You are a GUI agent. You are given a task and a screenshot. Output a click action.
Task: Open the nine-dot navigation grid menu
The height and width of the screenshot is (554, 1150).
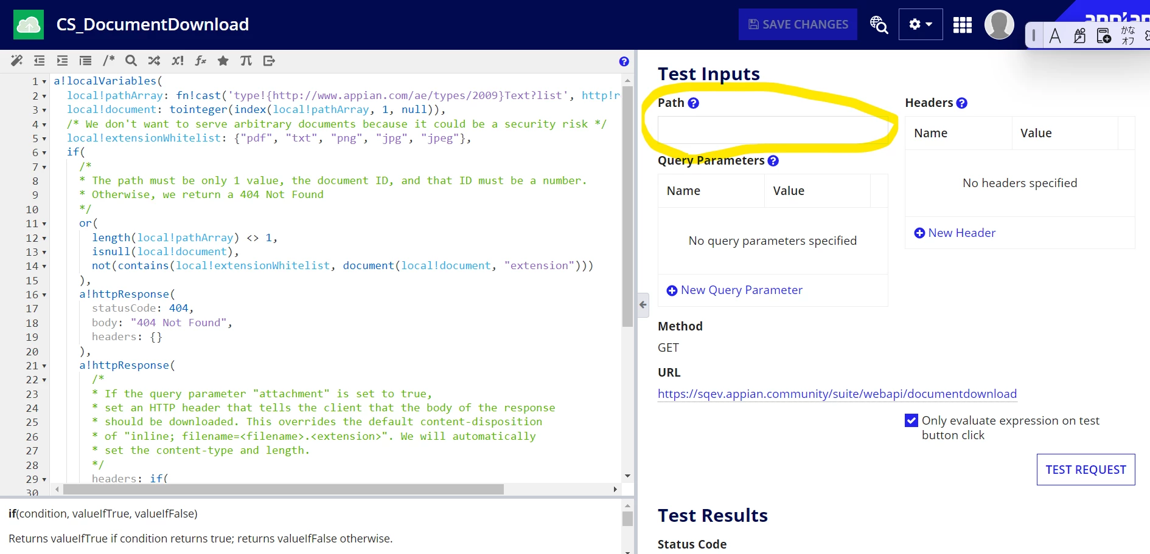pos(963,25)
